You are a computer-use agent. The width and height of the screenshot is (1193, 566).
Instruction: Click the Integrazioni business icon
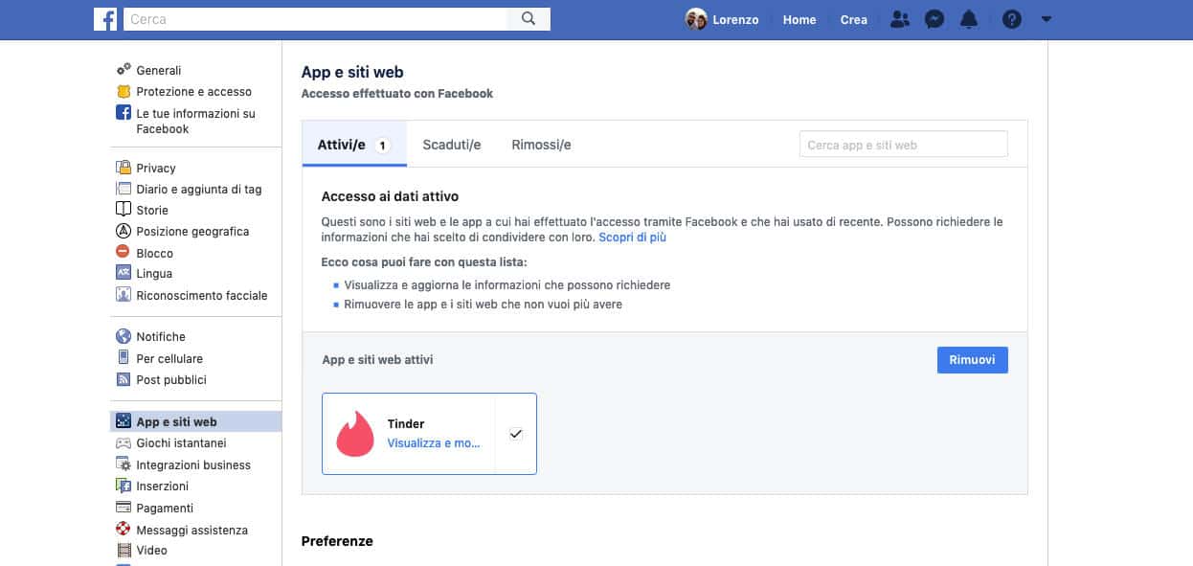pyautogui.click(x=124, y=464)
